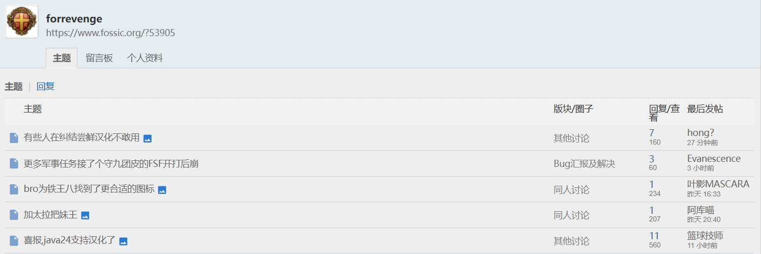Click image attachment icon after bro为铁王八找到了更合适的图标
761x254 pixels.
(x=162, y=190)
